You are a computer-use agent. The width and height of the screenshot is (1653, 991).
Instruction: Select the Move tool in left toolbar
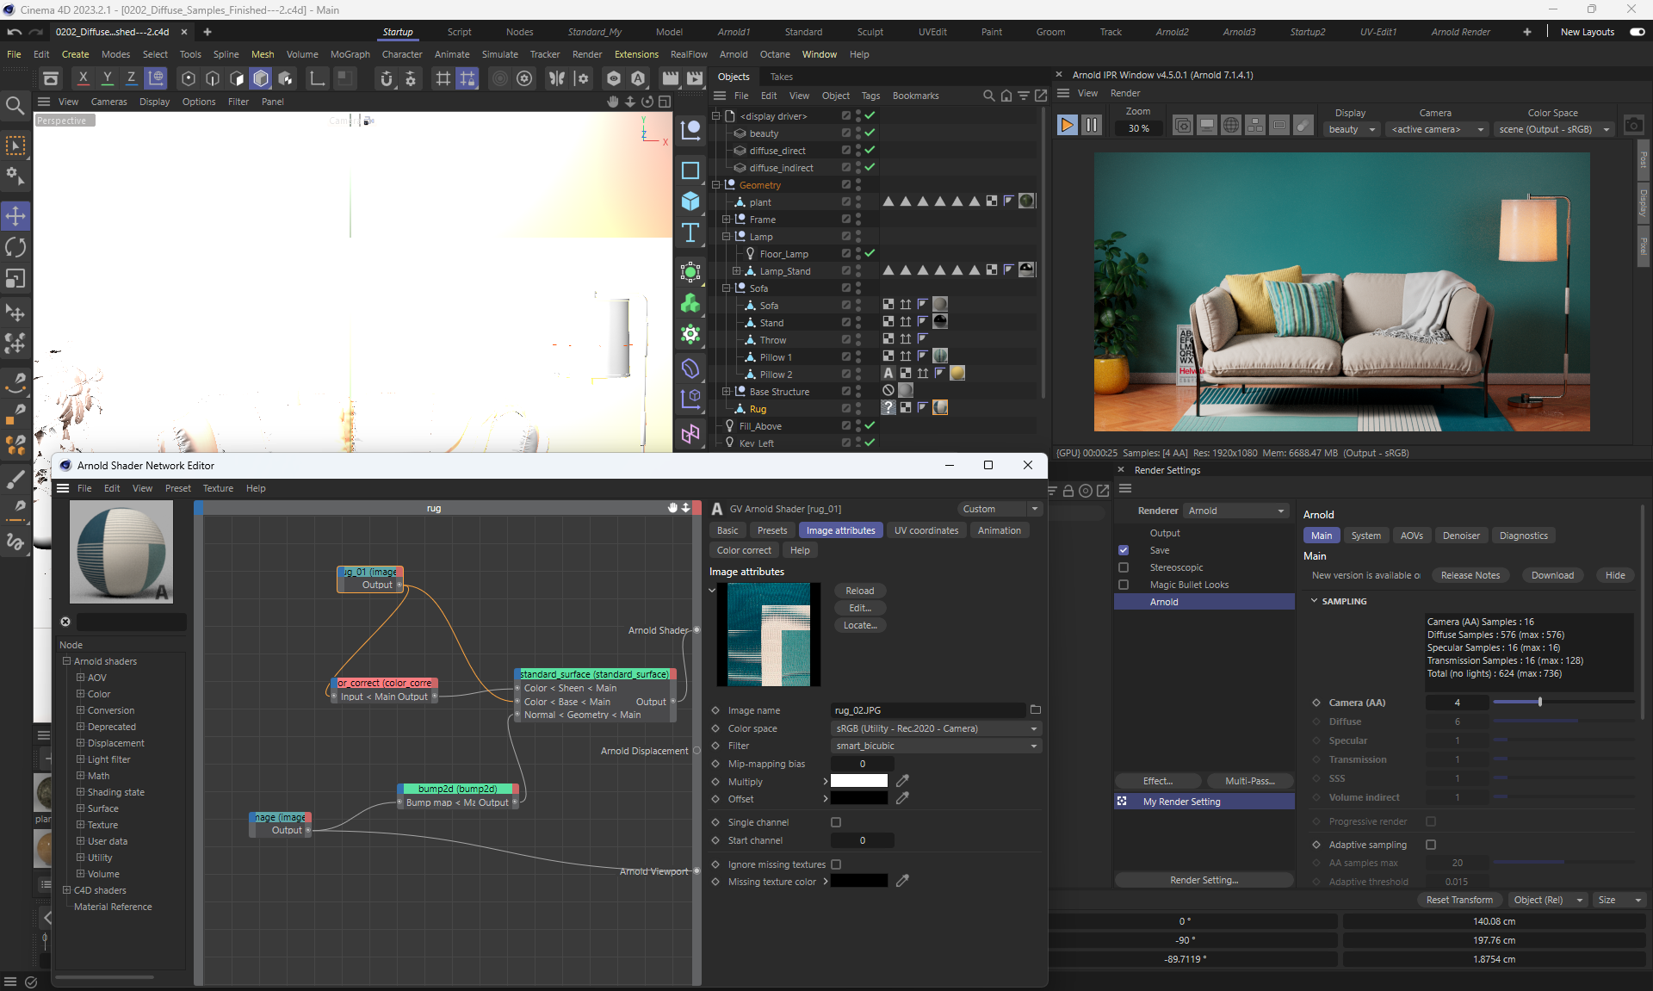click(x=15, y=215)
